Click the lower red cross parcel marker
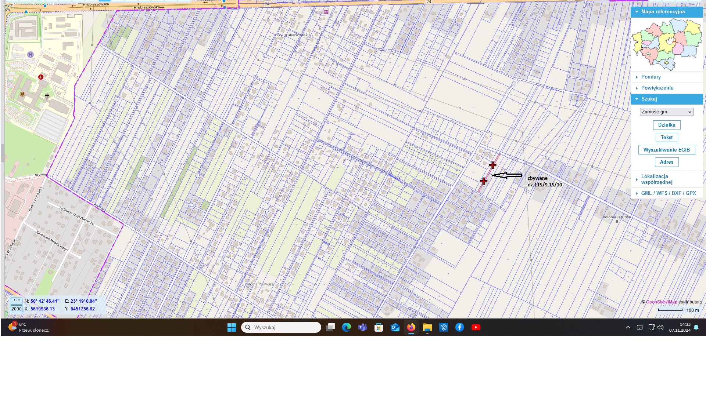The image size is (706, 397). [483, 181]
